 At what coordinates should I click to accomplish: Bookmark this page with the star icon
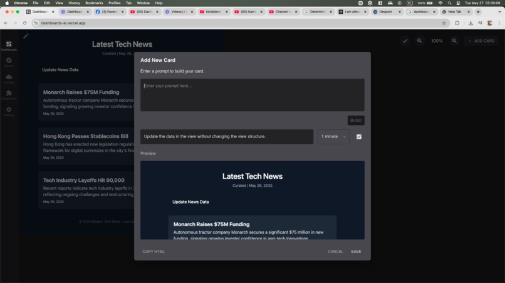click(444, 23)
